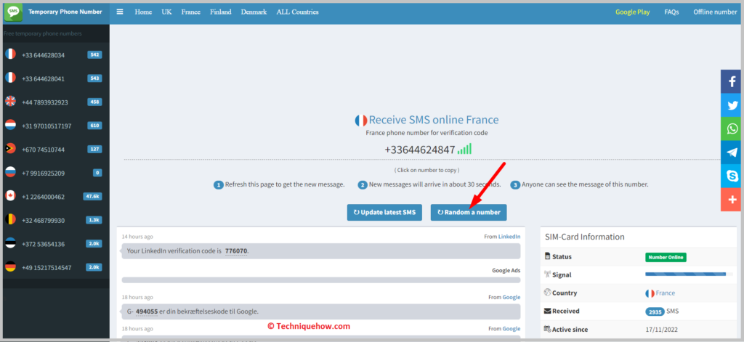
Task: Select number +7 9916925209 in sidebar
Action: click(x=43, y=173)
